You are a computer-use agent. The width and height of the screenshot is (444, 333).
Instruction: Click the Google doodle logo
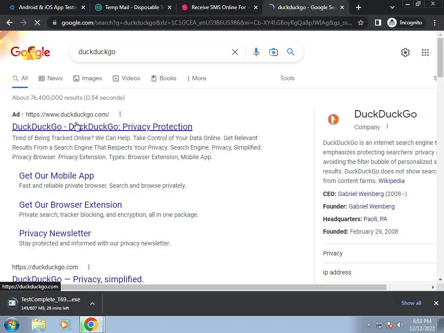[30, 52]
